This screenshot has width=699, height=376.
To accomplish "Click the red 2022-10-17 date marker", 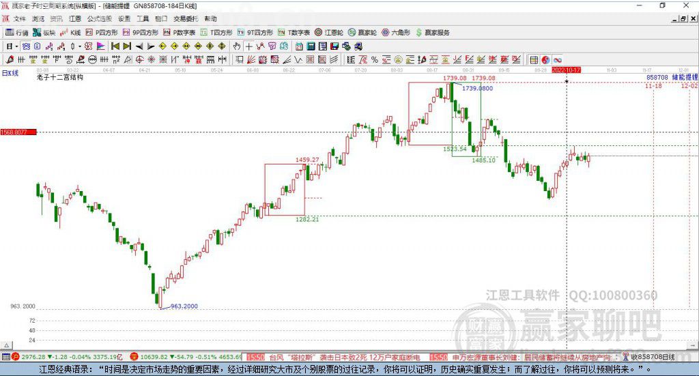I will point(566,70).
